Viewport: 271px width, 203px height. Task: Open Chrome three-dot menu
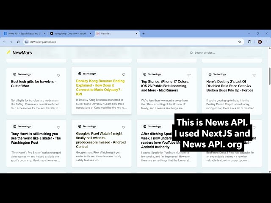(267, 42)
